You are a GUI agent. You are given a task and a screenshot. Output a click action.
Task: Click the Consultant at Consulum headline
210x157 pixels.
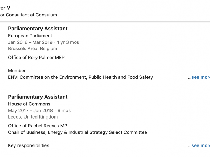click(x=29, y=15)
